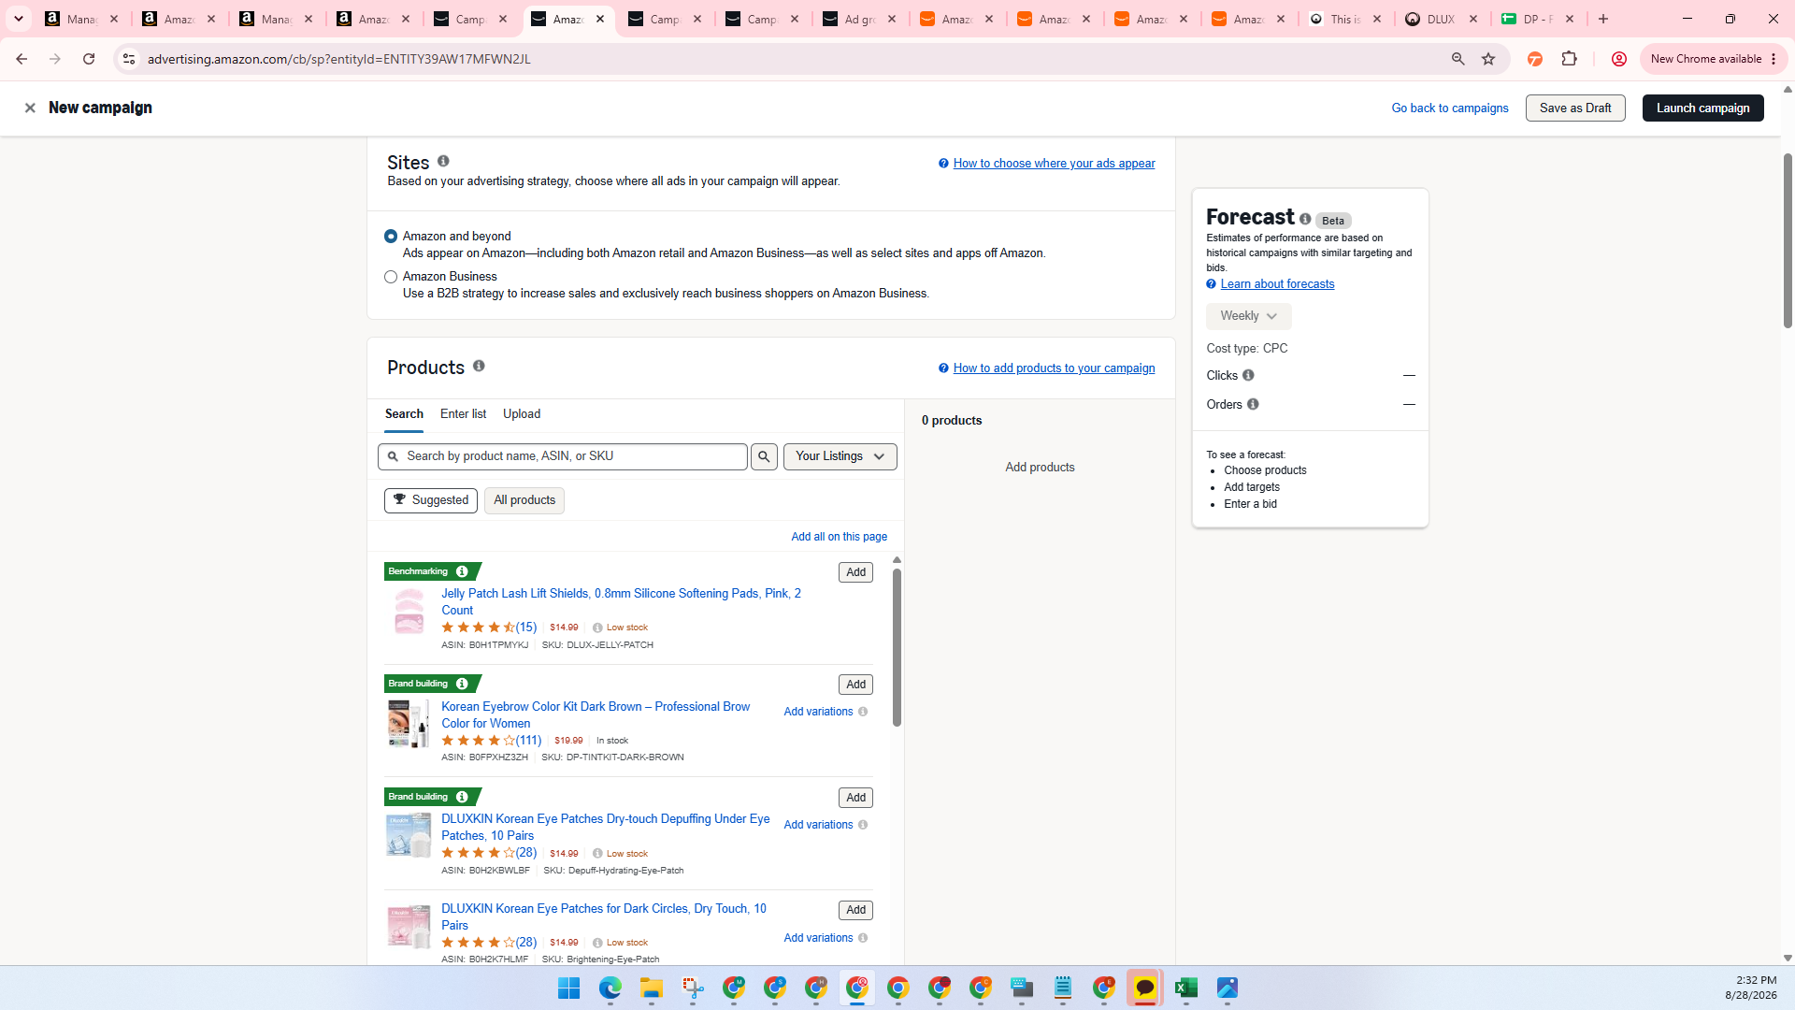Close the New campaign page with X
The width and height of the screenshot is (1795, 1010).
click(x=30, y=108)
